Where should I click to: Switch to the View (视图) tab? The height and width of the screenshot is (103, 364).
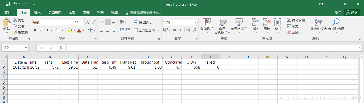(x=115, y=13)
